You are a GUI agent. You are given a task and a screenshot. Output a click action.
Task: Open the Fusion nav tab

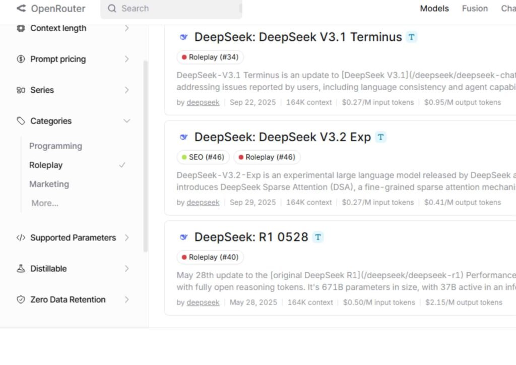click(x=475, y=8)
